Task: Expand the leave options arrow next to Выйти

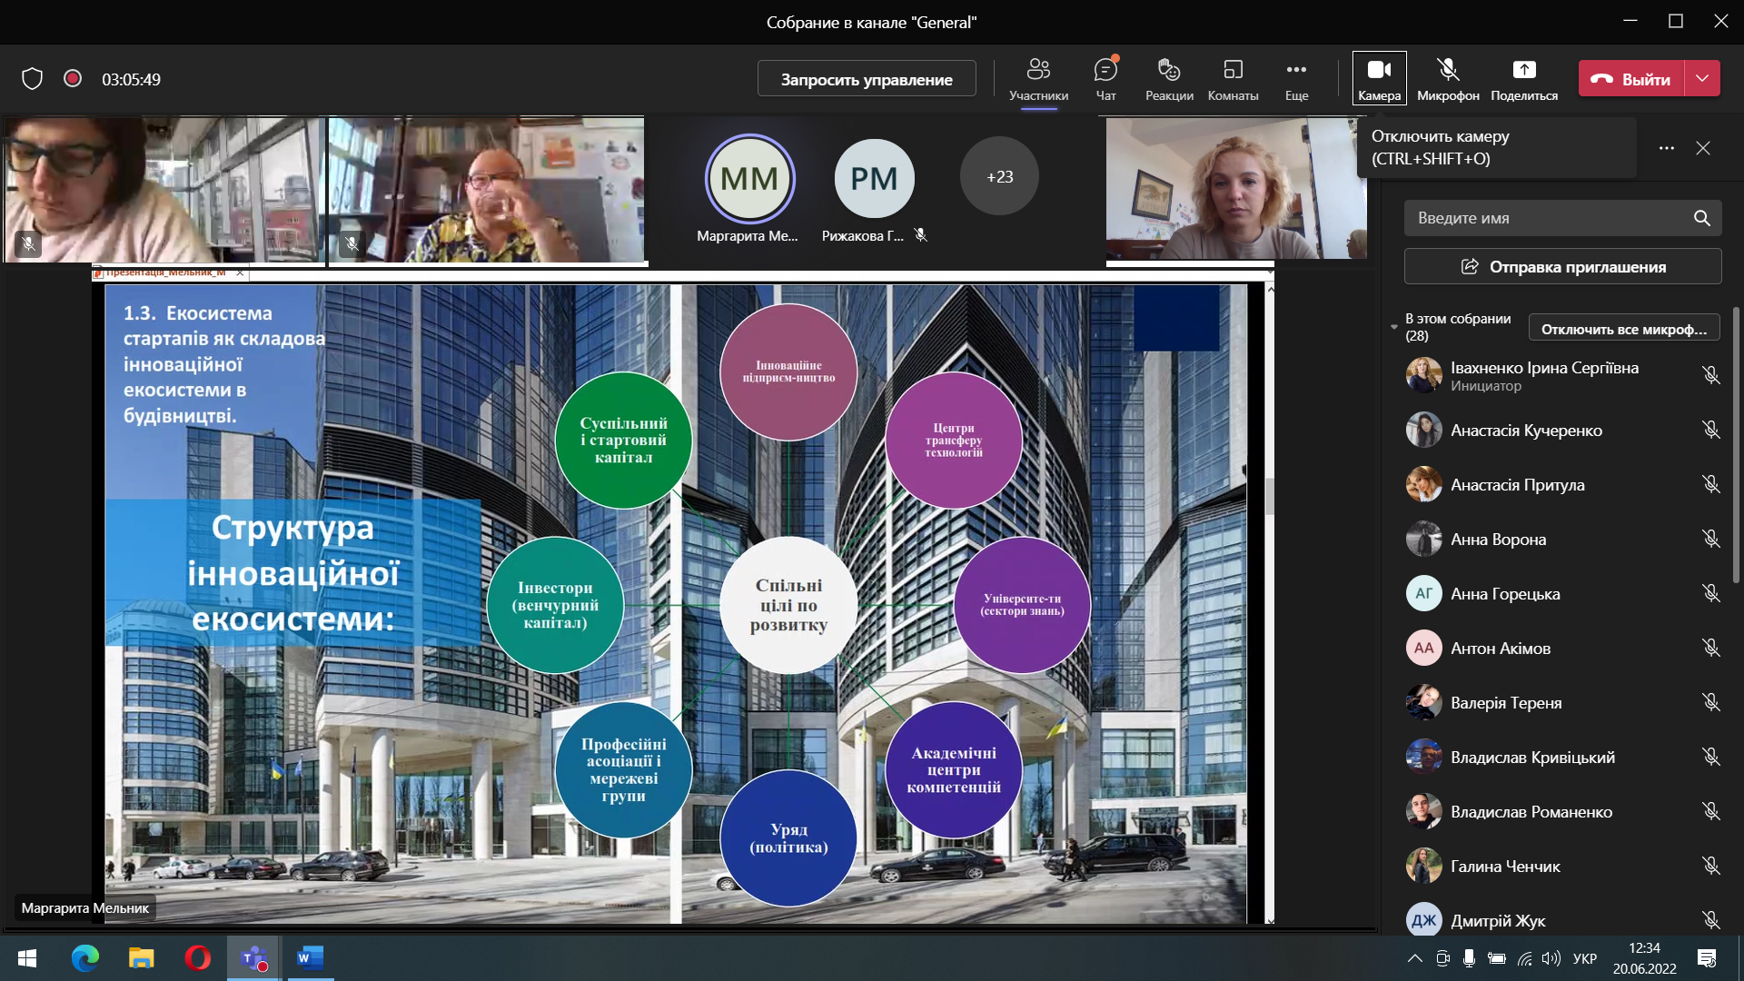Action: (x=1702, y=79)
